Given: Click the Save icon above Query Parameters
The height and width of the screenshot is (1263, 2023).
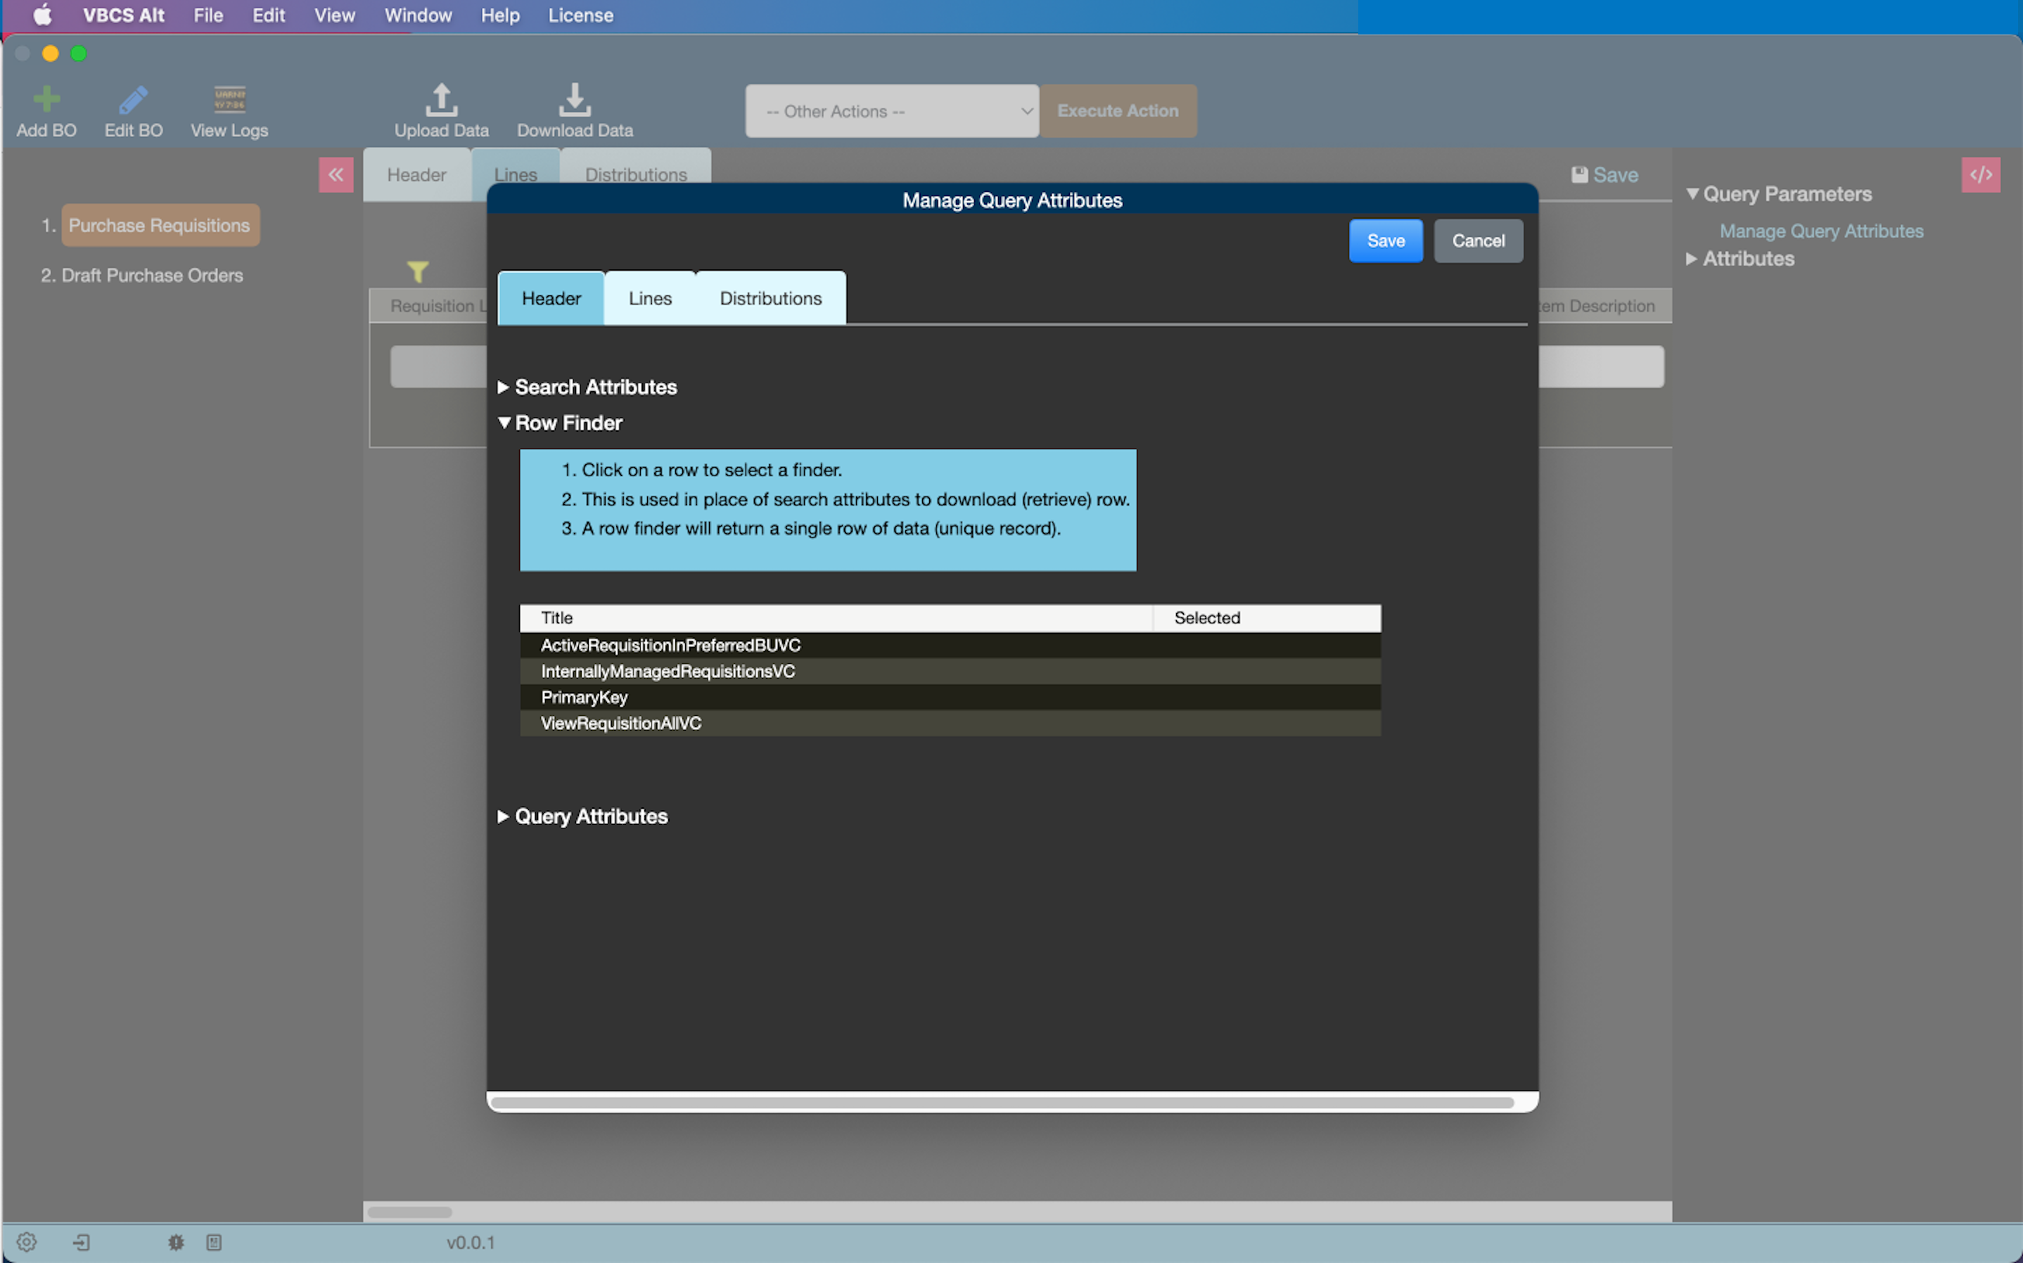Looking at the screenshot, I should (1579, 174).
